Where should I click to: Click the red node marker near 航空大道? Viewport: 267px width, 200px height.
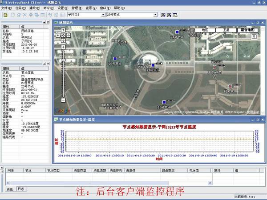click(214, 67)
